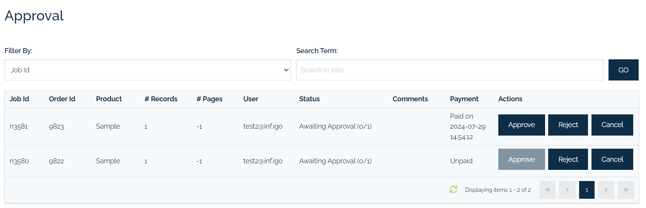The image size is (646, 208).
Task: Sort by the Order Id column header
Action: (x=62, y=99)
